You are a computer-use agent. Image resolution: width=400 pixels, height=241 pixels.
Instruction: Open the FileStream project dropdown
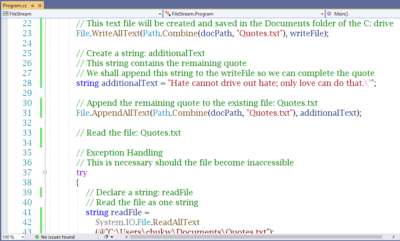(159, 14)
